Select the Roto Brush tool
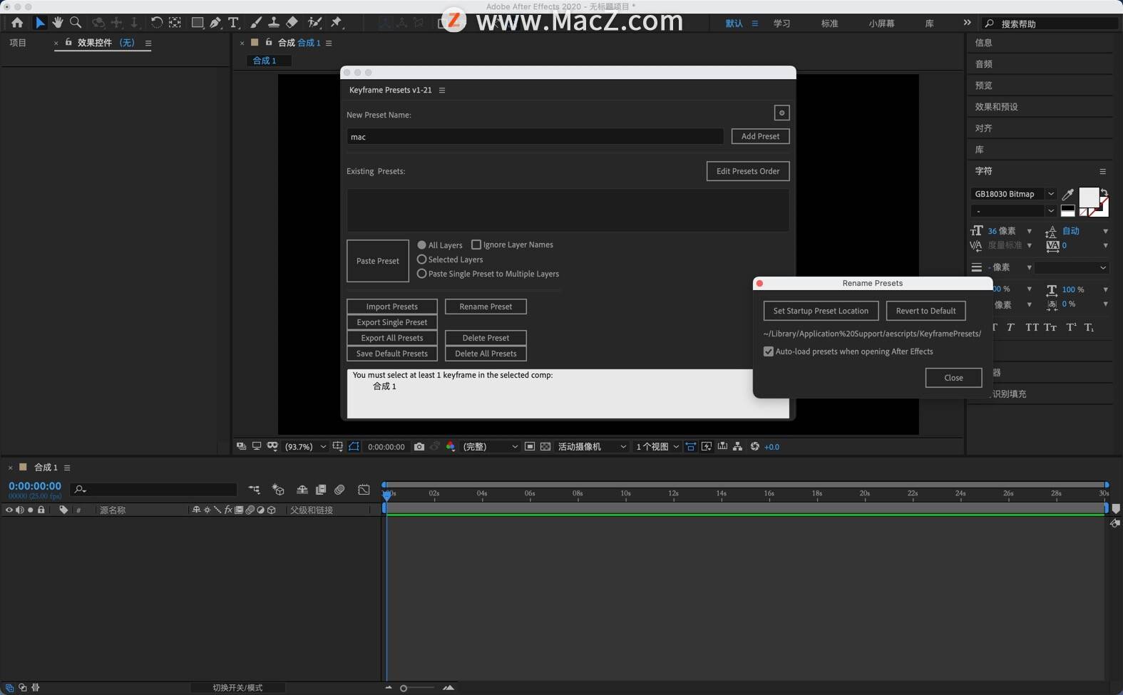Viewport: 1123px width, 695px height. tap(314, 23)
